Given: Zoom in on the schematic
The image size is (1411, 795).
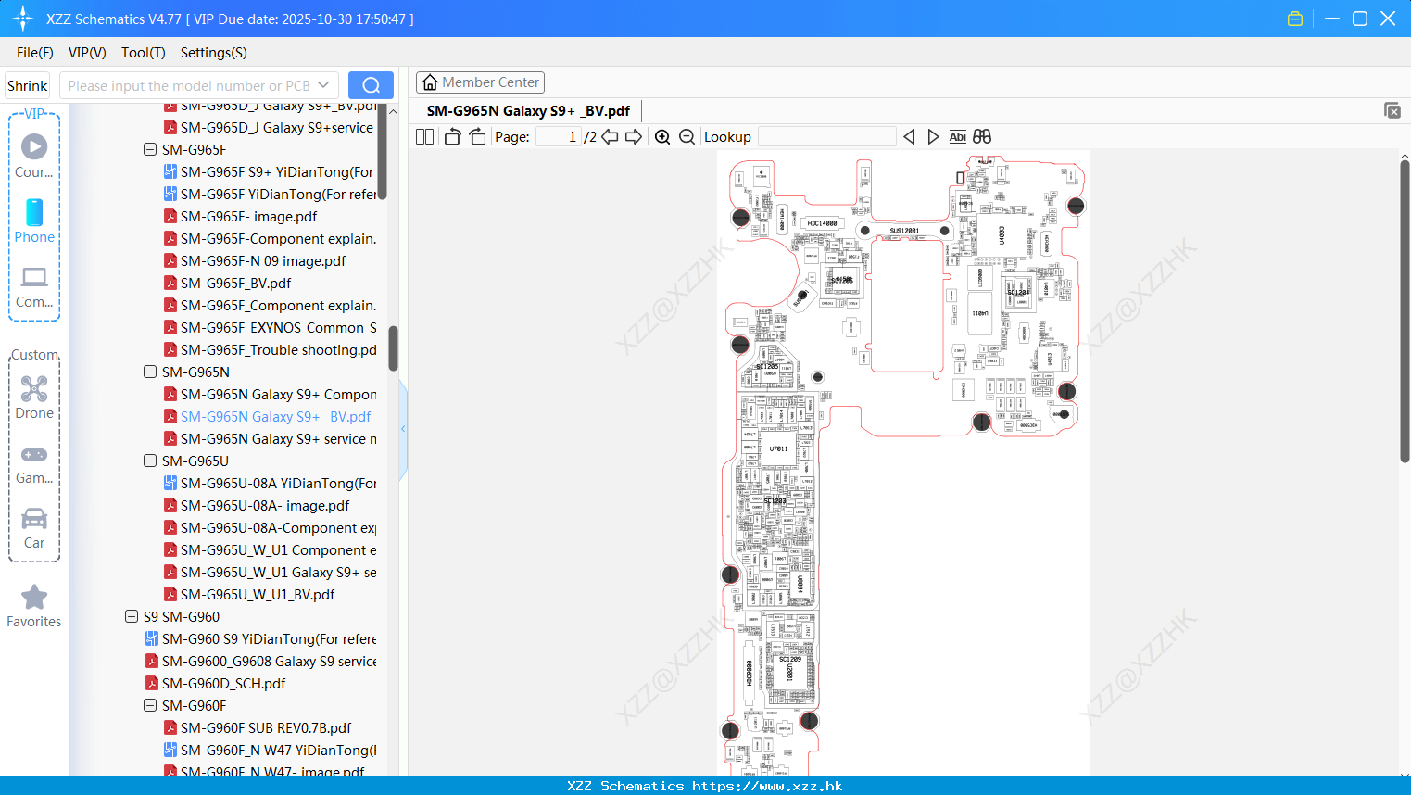Looking at the screenshot, I should pos(662,136).
